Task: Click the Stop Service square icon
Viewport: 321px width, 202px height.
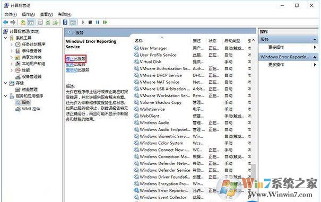Action: 90,22
